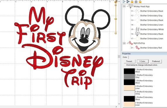Click the gray color swatch number 2
167x108 pixels.
(129, 77)
